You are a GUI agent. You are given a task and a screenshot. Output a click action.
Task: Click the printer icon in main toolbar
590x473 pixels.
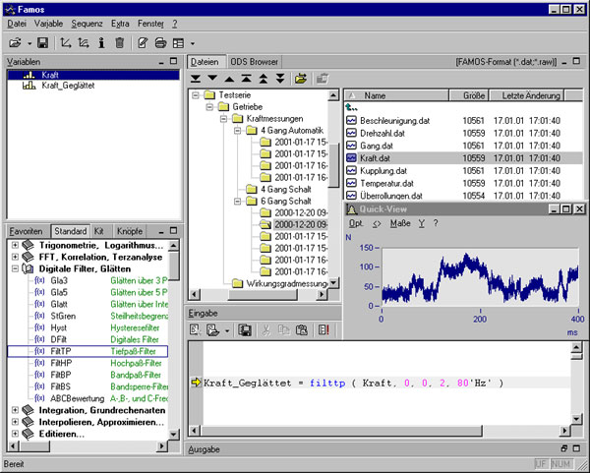159,43
